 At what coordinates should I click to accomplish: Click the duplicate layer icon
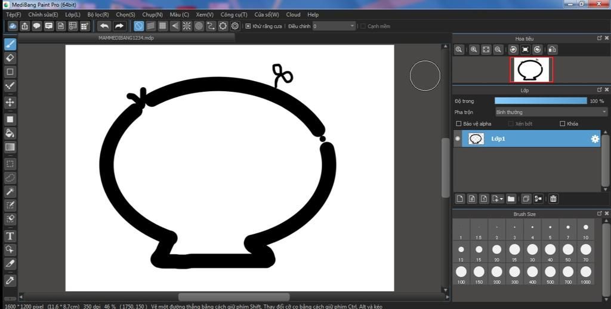pyautogui.click(x=526, y=199)
